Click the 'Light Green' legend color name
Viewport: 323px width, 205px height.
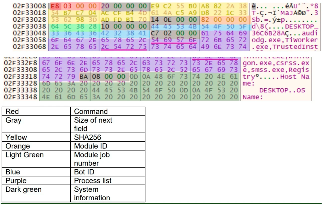(25, 155)
